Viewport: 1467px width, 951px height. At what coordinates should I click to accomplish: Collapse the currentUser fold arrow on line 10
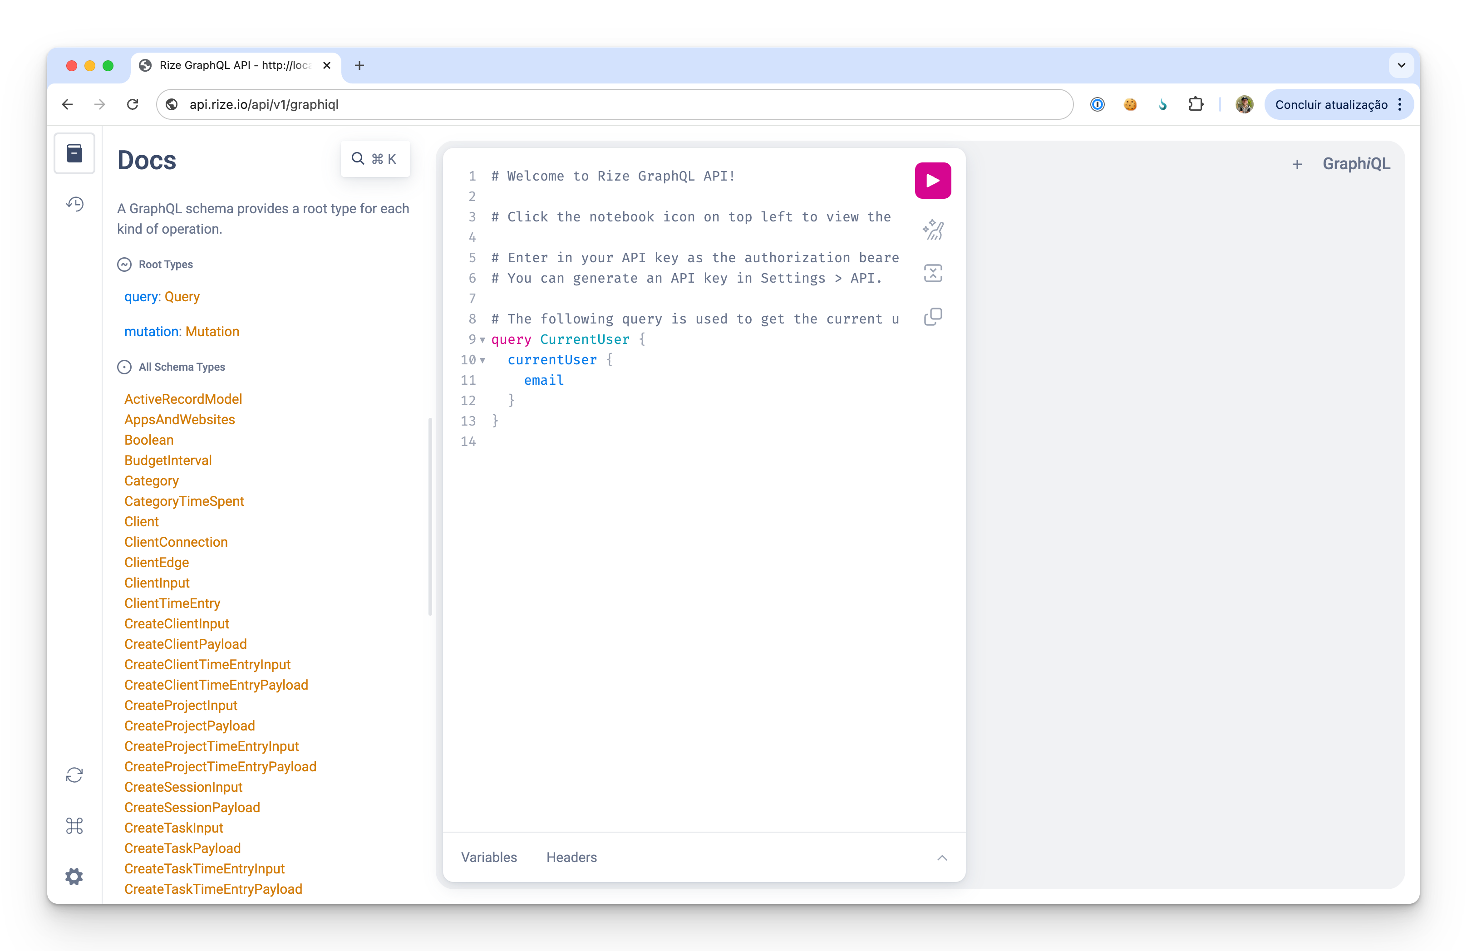click(x=482, y=361)
